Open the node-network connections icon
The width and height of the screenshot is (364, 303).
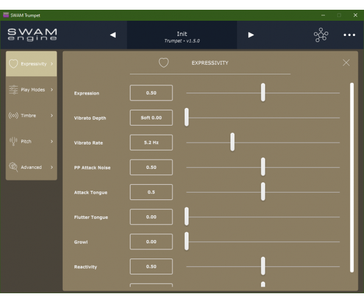[x=321, y=35]
